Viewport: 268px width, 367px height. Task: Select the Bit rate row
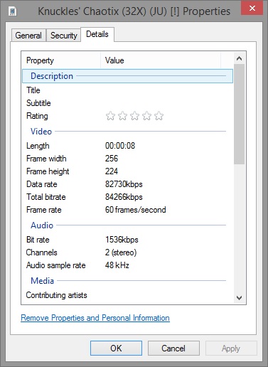pos(127,240)
